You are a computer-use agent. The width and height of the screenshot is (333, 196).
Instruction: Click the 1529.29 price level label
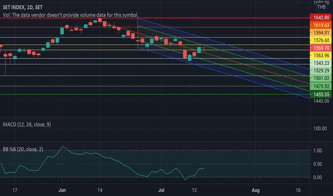[321, 71]
